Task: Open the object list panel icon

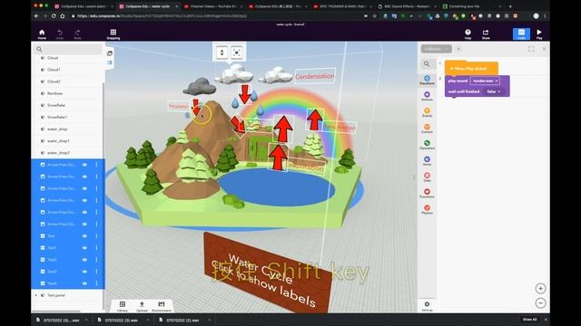Action: [x=110, y=62]
